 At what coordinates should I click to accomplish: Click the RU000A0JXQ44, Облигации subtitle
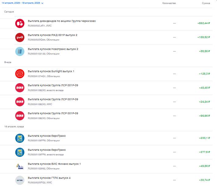click(44, 40)
